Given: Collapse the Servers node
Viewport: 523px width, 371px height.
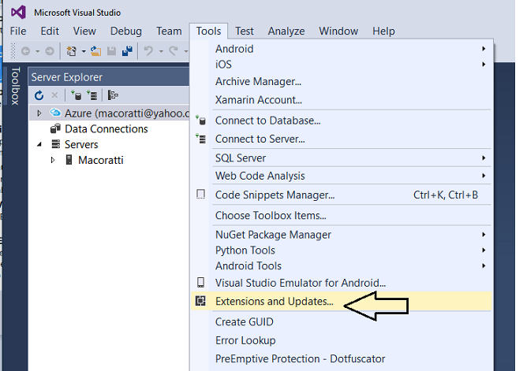Looking at the screenshot, I should pos(39,144).
